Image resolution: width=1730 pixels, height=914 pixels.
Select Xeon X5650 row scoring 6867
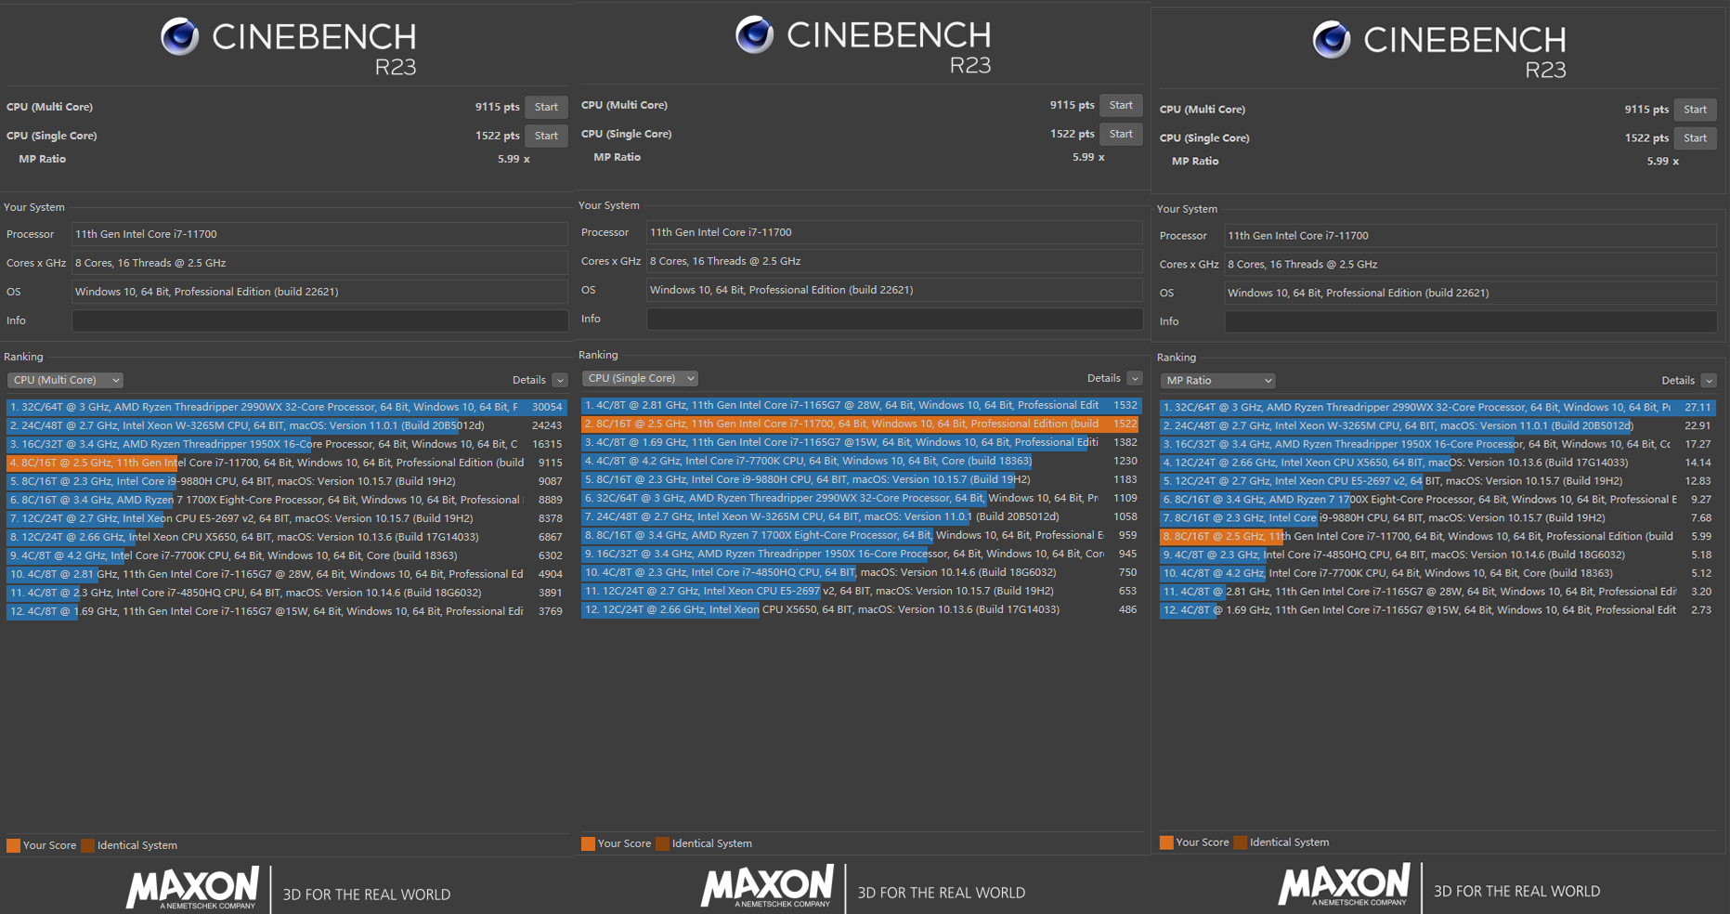[286, 537]
